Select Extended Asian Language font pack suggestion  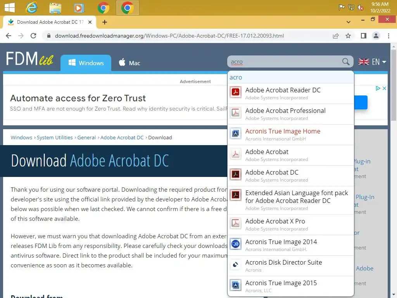click(291, 200)
